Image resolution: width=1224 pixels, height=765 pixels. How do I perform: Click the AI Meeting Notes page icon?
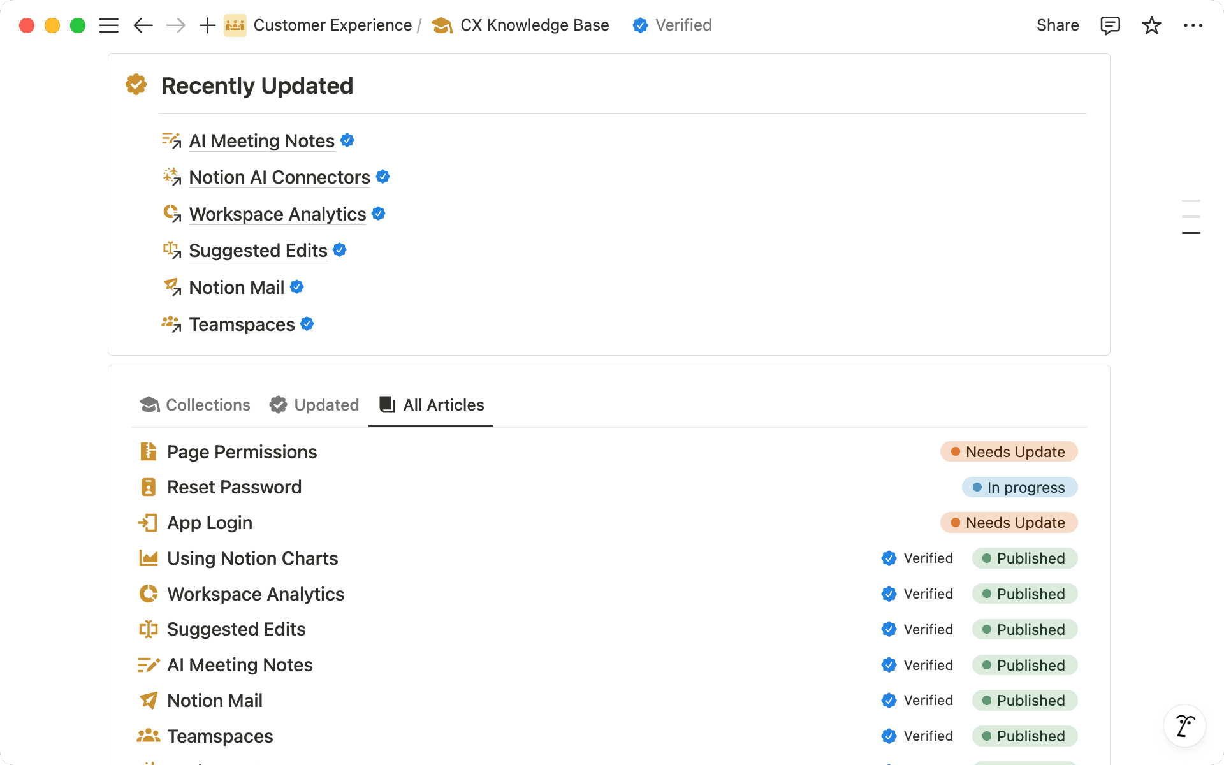(171, 141)
